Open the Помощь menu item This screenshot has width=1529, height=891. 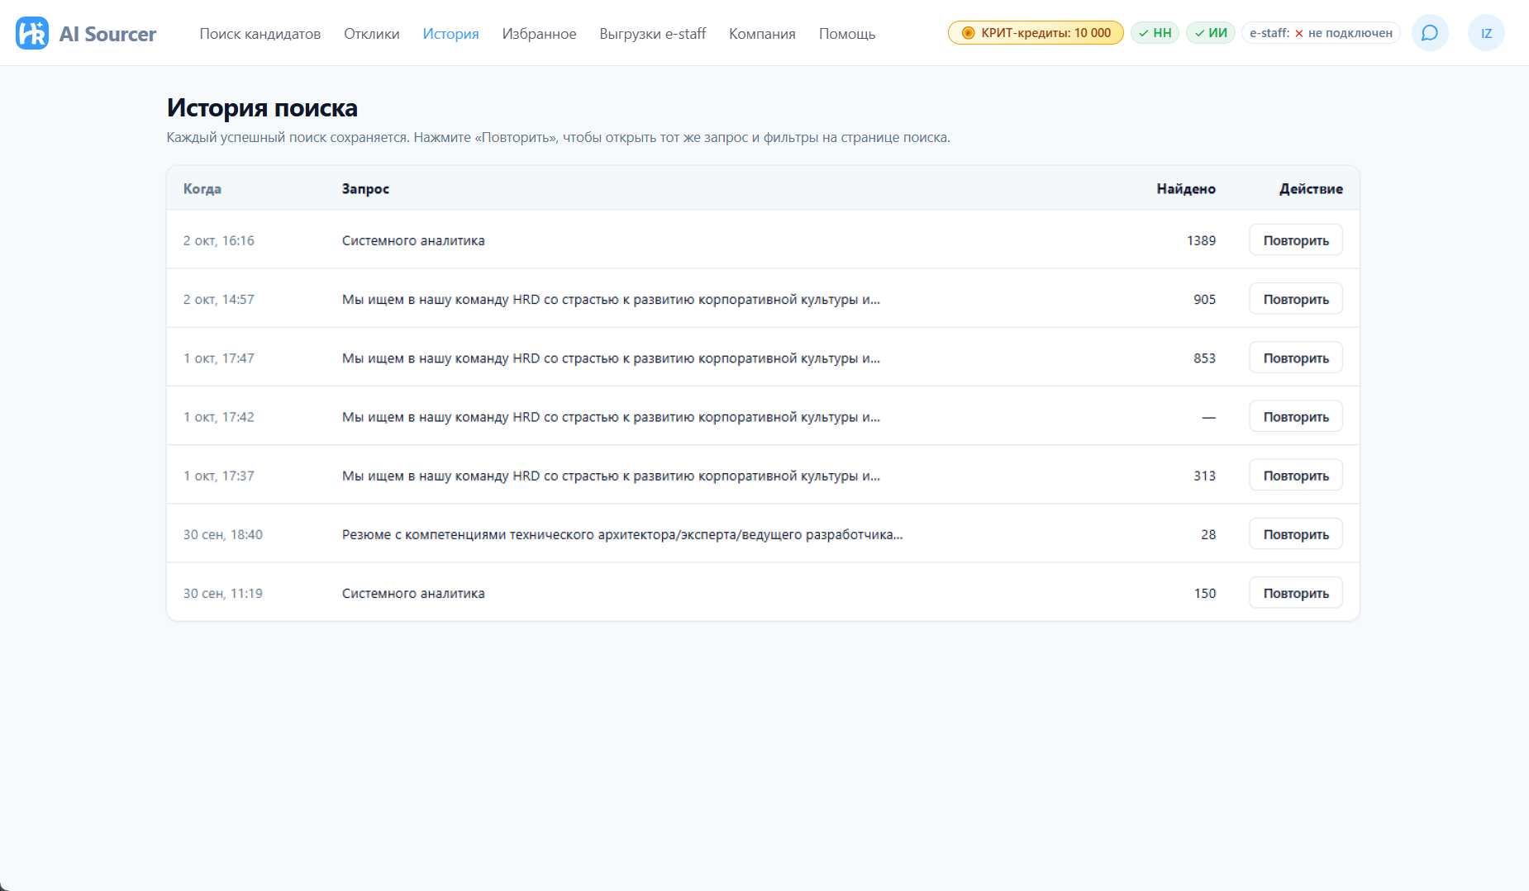coord(846,34)
